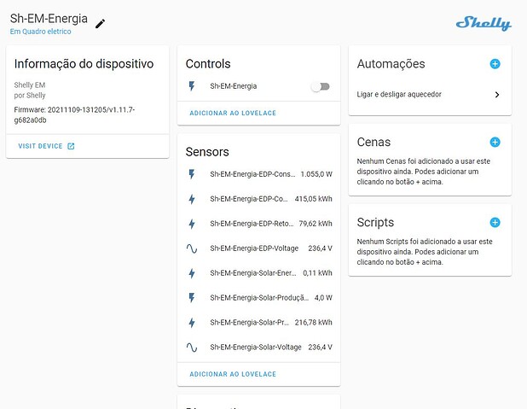Open the Sh-EM-Energia-EDP-Voltage sensor row
Viewport: 527px width, 409px height.
pyautogui.click(x=258, y=248)
